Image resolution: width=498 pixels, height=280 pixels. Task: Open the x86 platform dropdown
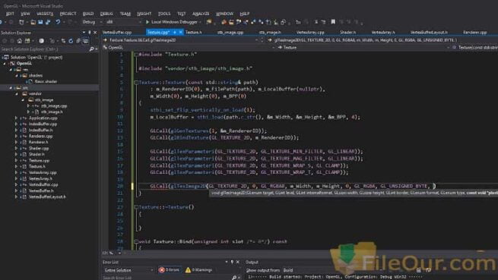(x=124, y=22)
